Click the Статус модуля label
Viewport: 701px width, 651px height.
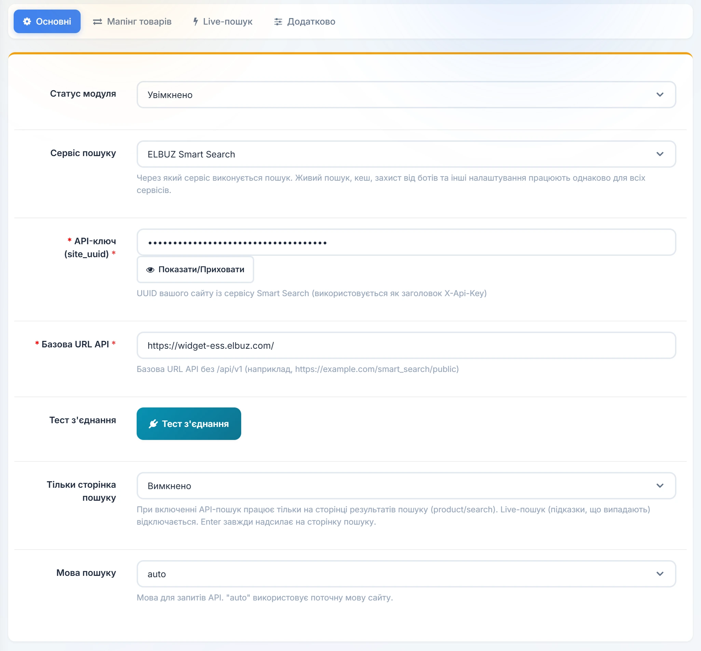click(x=83, y=94)
